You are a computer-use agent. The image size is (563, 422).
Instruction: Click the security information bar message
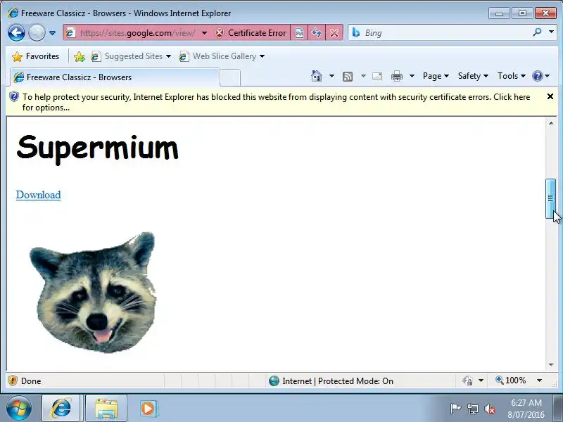pyautogui.click(x=276, y=102)
